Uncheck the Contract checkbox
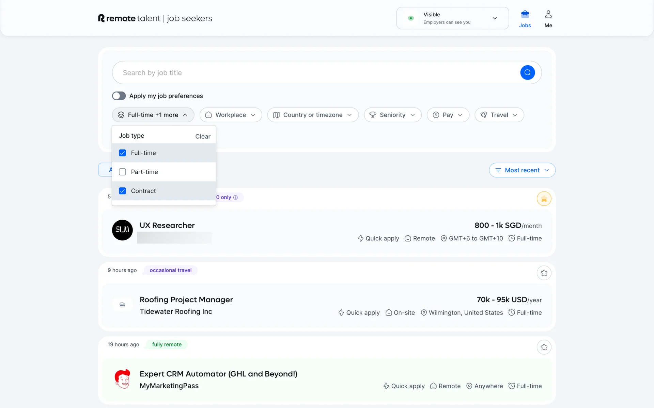The width and height of the screenshot is (654, 408). (x=122, y=191)
